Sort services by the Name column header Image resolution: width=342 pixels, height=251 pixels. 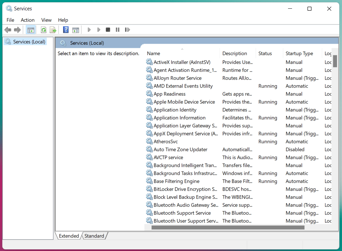click(x=154, y=53)
